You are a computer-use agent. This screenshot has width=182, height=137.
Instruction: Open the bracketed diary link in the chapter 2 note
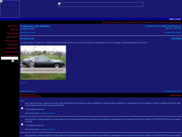[48, 130]
